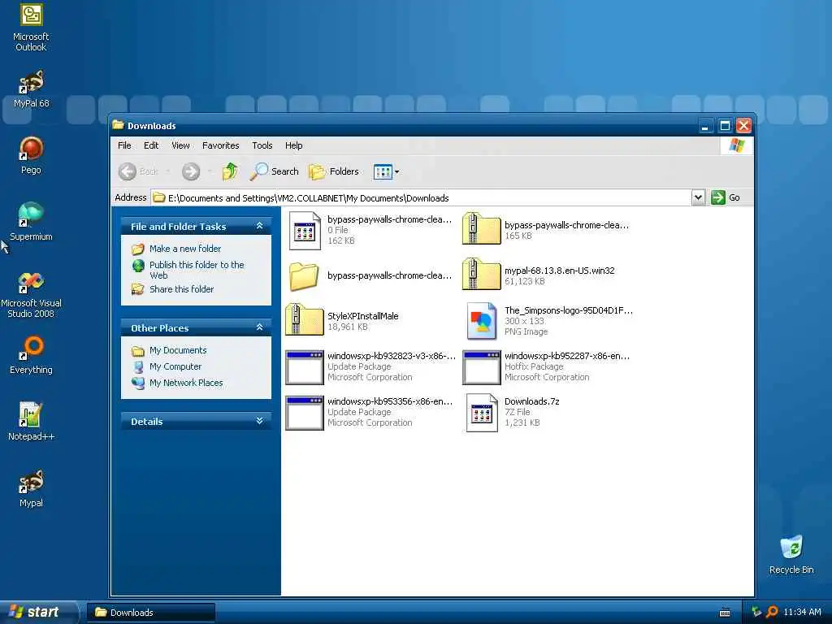The image size is (832, 624).
Task: Open Microsoft Outlook desktop icon
Action: (x=31, y=27)
